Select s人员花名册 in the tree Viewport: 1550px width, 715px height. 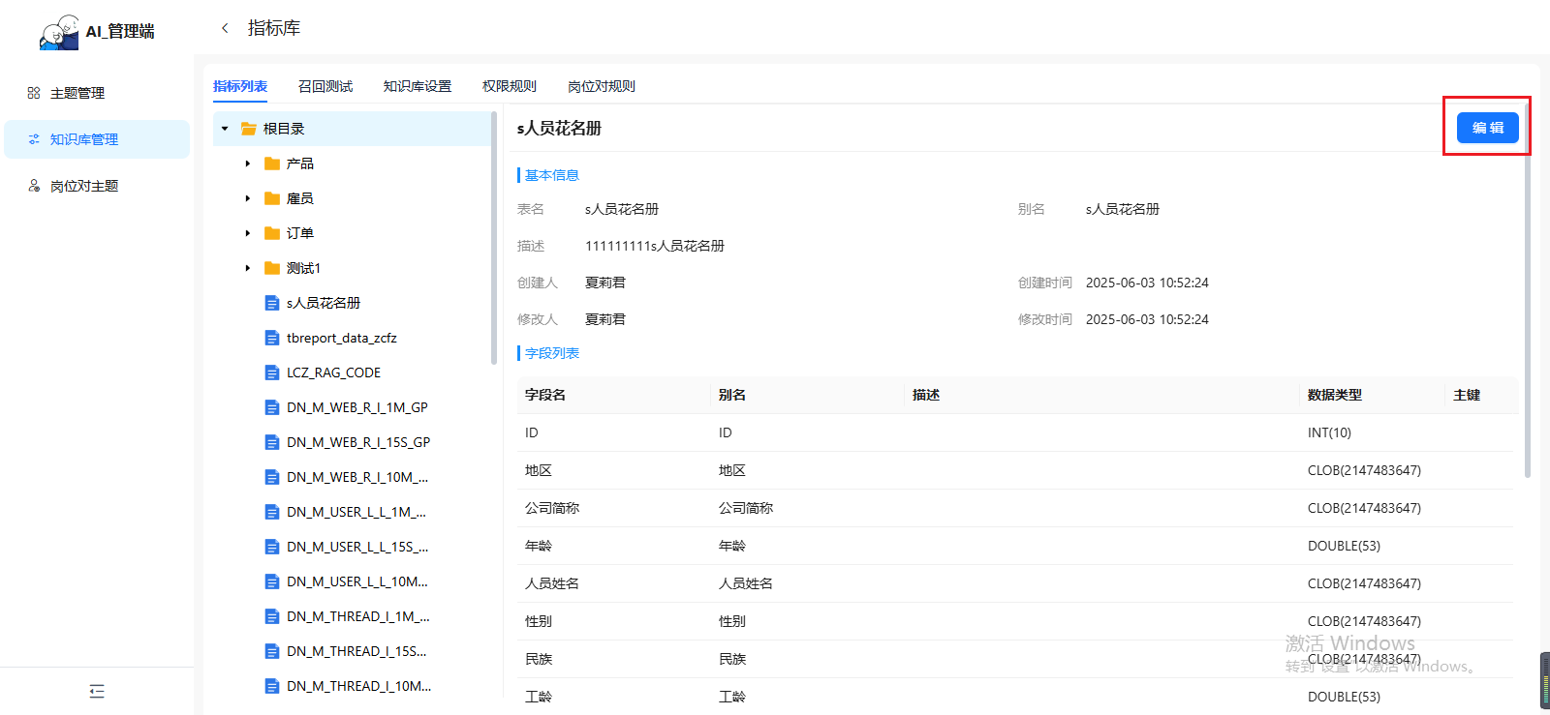pos(324,303)
